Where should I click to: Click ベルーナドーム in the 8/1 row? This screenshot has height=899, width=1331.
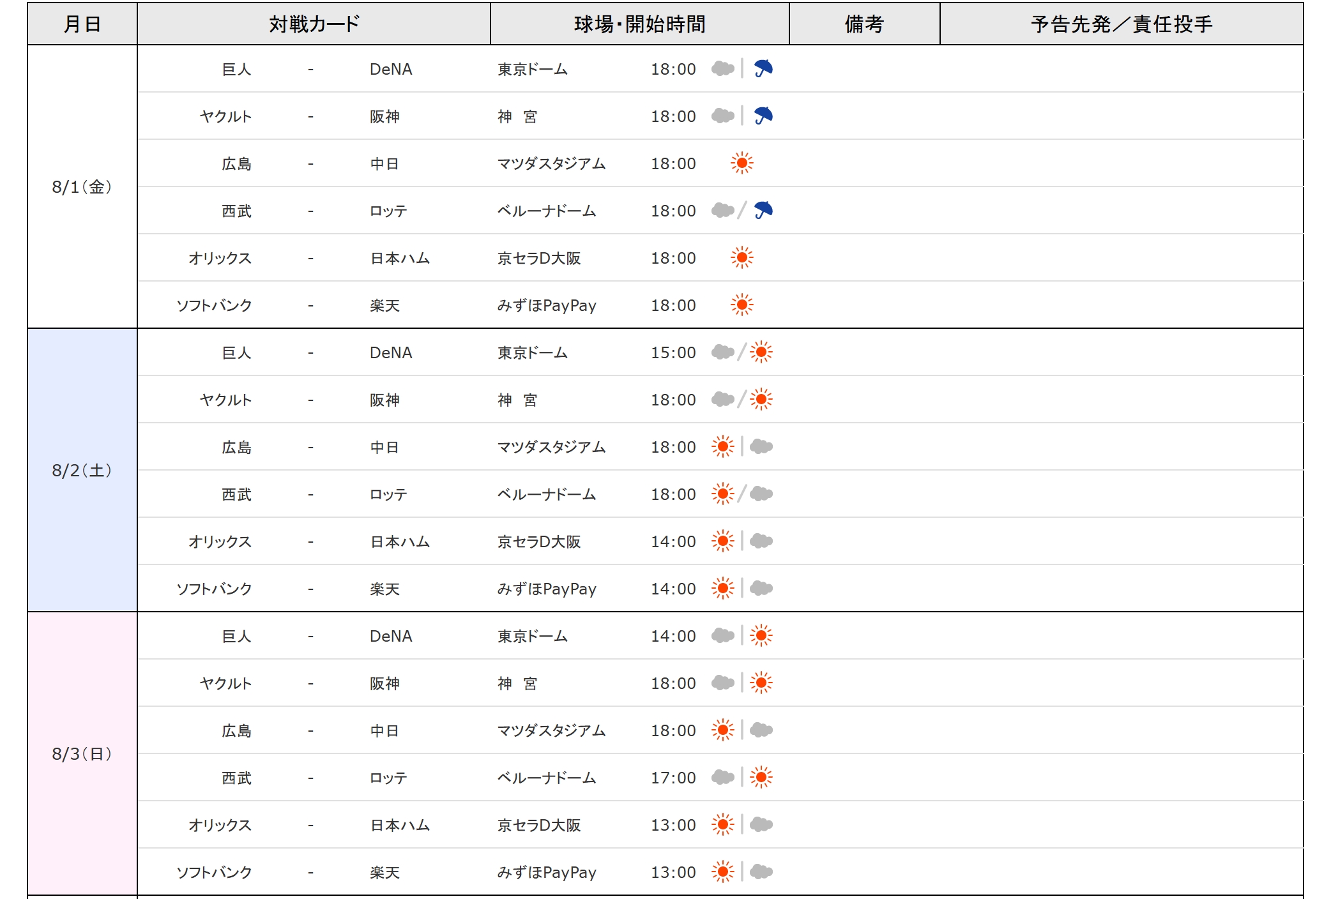(x=547, y=211)
